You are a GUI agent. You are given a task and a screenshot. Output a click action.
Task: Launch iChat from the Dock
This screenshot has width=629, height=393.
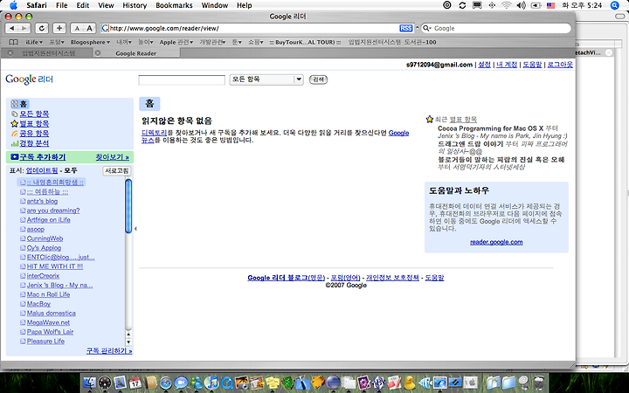(x=181, y=383)
